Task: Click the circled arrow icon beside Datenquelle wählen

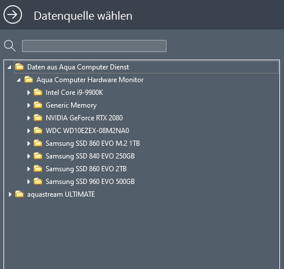Action: coord(13,15)
